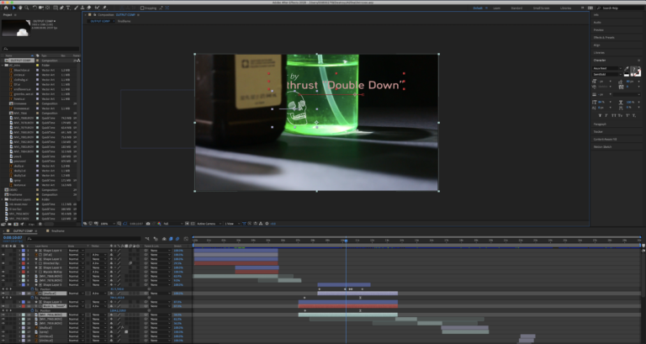Switch to the Standard workspace

pyautogui.click(x=516, y=8)
